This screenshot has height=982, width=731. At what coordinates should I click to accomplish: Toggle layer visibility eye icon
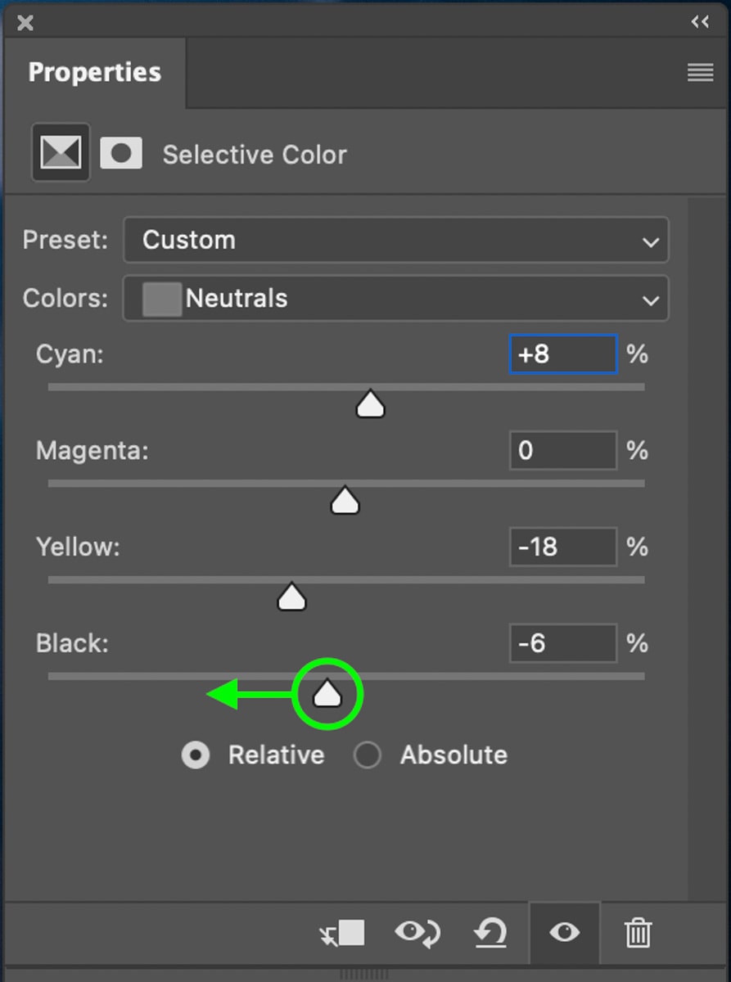[x=564, y=933]
